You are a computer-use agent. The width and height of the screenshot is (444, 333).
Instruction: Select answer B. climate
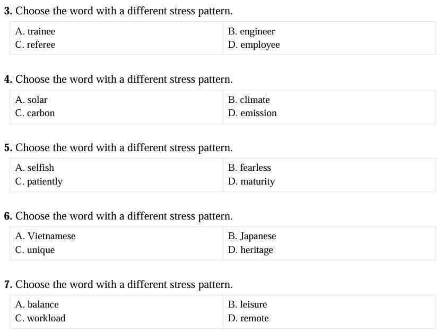(x=249, y=100)
